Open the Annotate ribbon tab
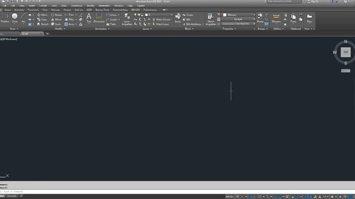Viewport: 355px width, 199px height. [x=19, y=10]
